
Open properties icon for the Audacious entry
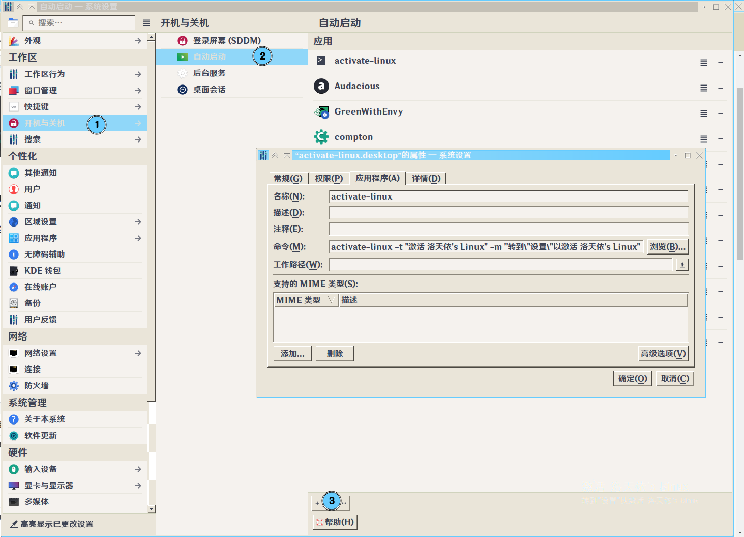703,88
